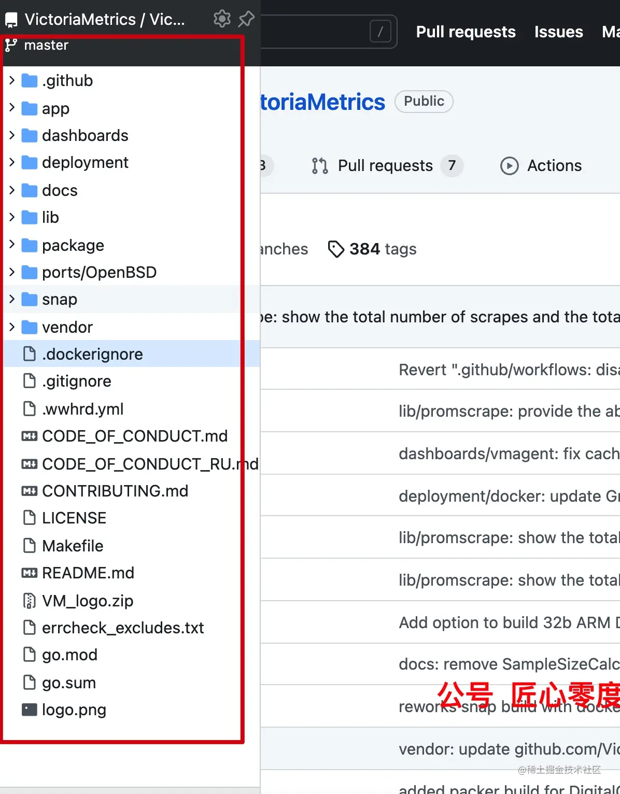
Task: Expand the package folder chevron
Action: [12, 244]
